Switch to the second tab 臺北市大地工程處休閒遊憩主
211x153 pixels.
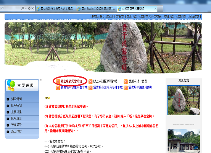(97, 9)
